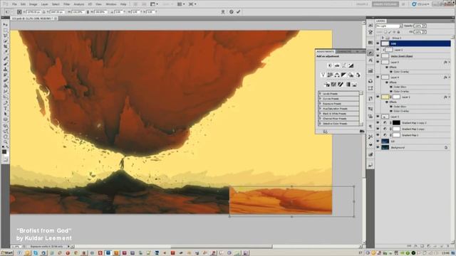Click the foreground color swatch

coord(4,151)
